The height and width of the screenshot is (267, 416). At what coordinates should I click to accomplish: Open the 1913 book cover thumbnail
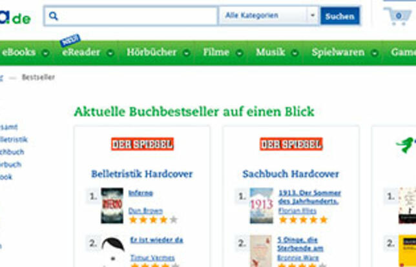[x=262, y=206]
